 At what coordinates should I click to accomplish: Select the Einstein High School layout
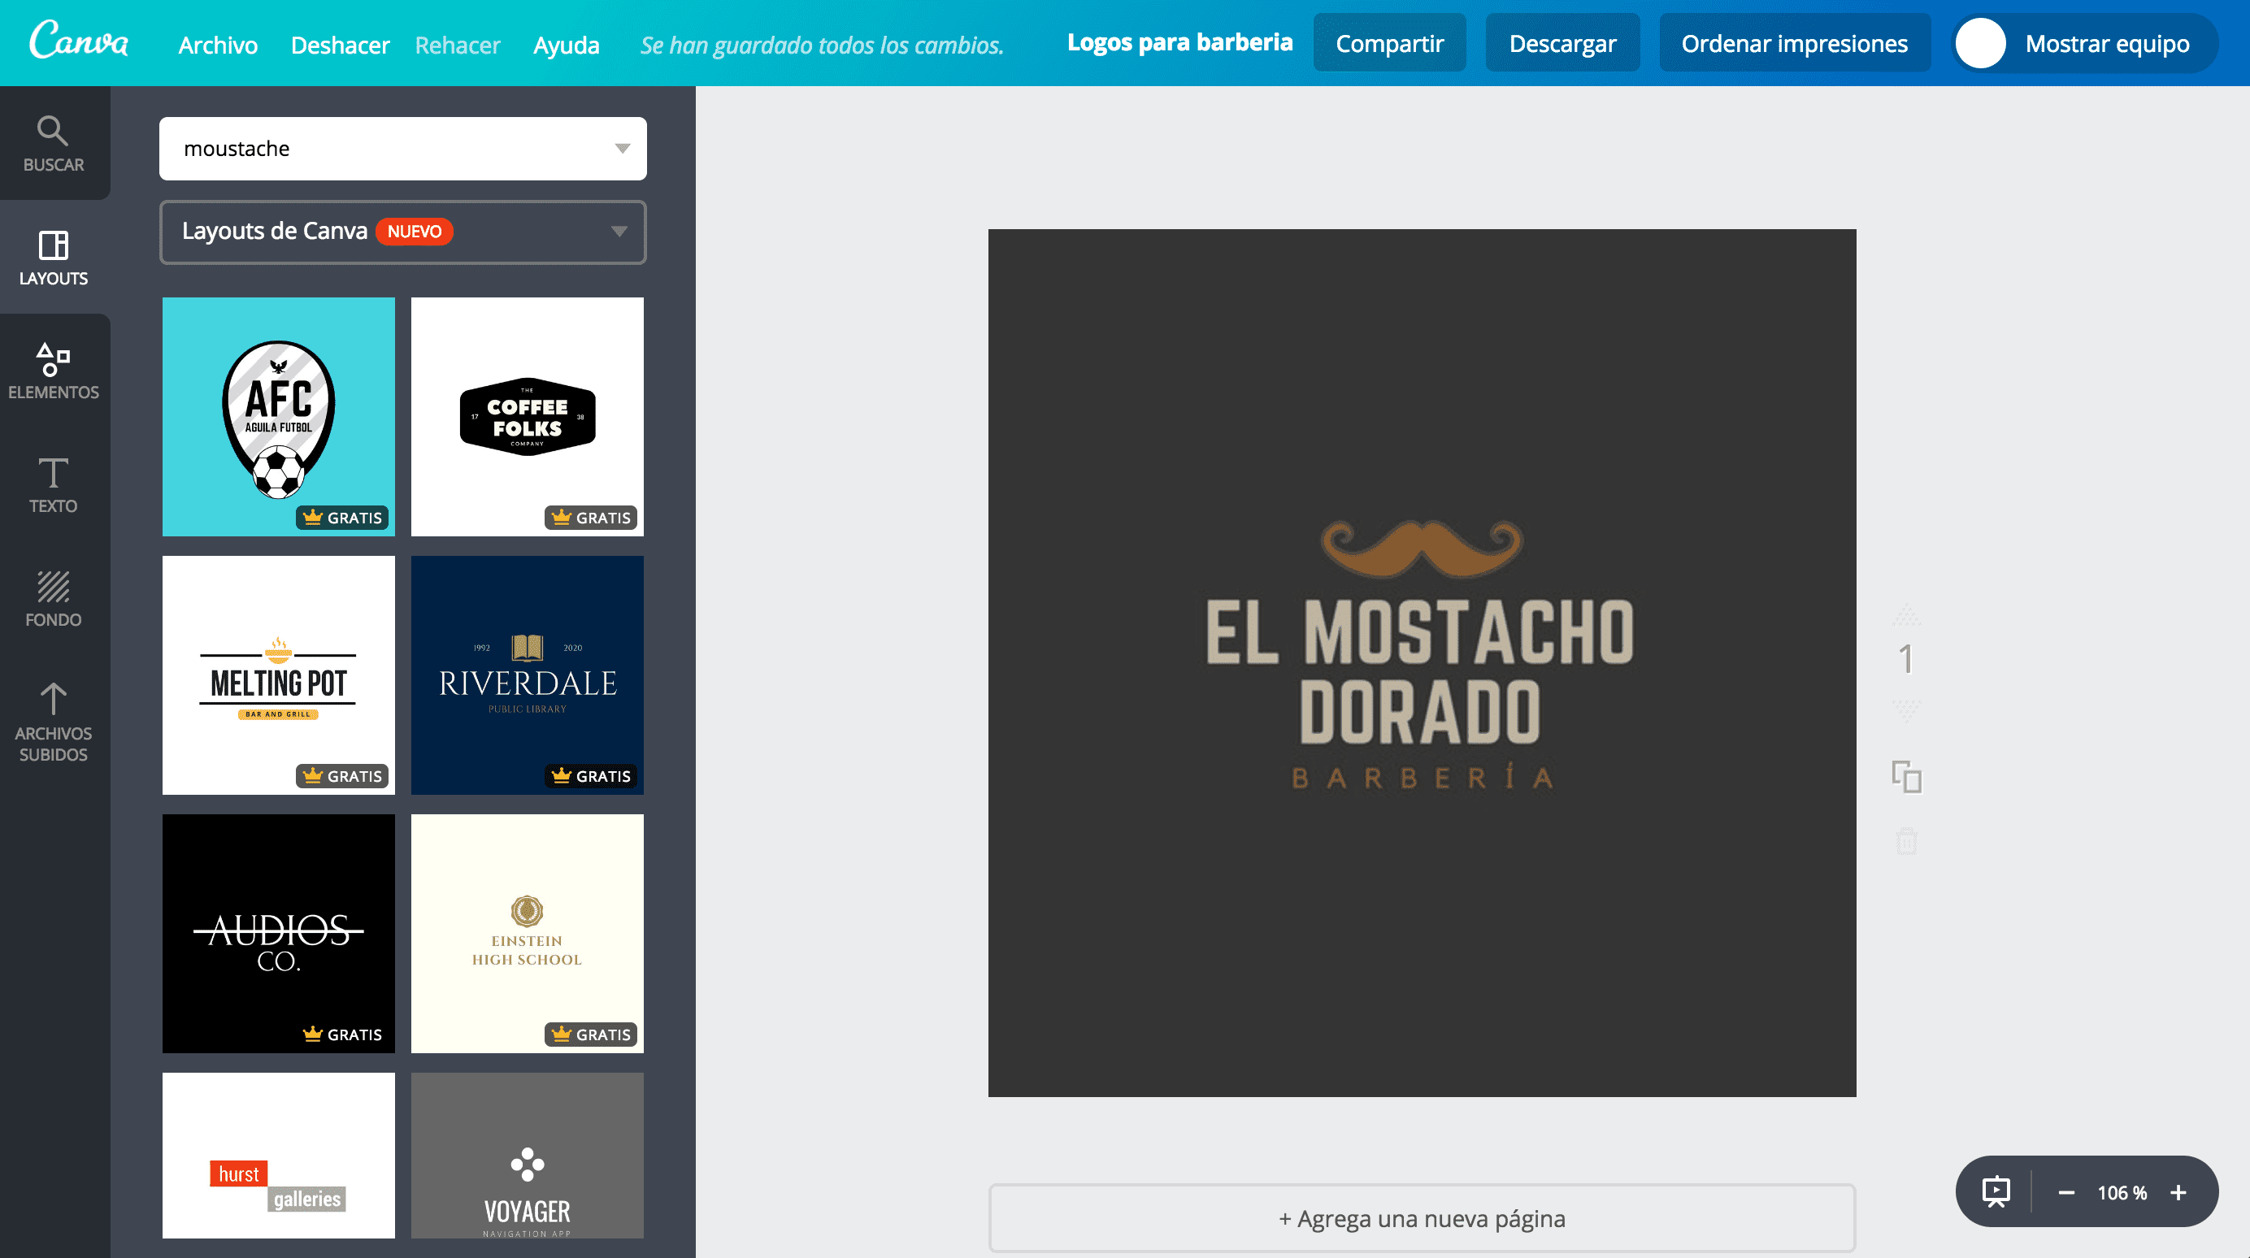pyautogui.click(x=528, y=933)
